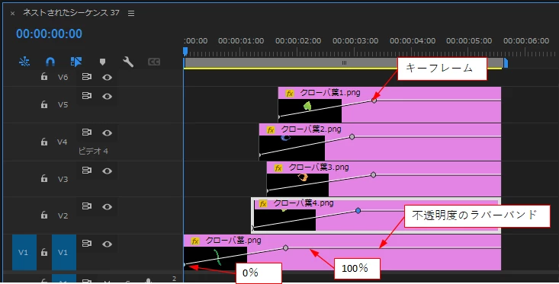This screenshot has width=559, height=284.
Task: Click クローバ葉3.png clip thumbnail
Action: [x=297, y=185]
